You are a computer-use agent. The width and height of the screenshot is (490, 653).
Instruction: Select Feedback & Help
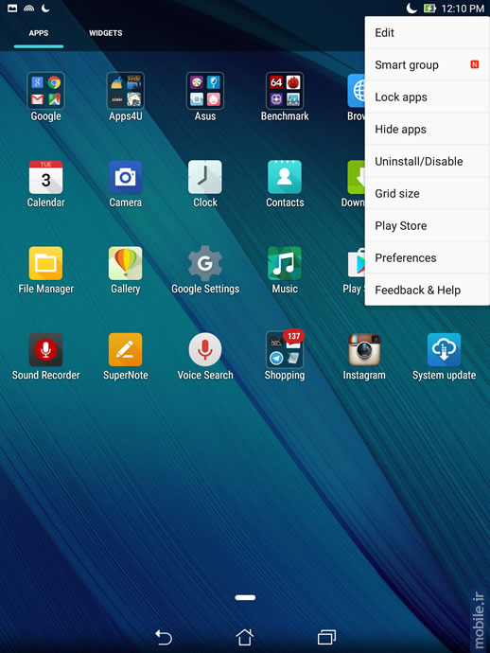pos(428,290)
